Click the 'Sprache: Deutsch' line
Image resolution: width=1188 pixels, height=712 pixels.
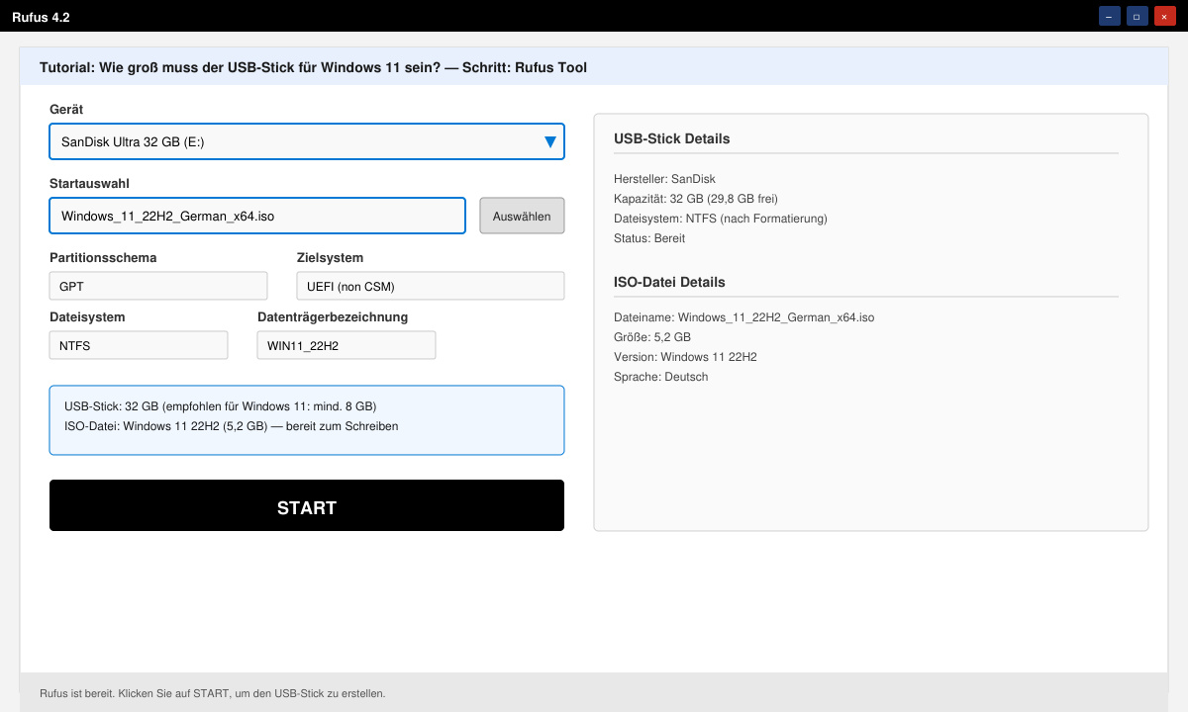[x=661, y=377]
